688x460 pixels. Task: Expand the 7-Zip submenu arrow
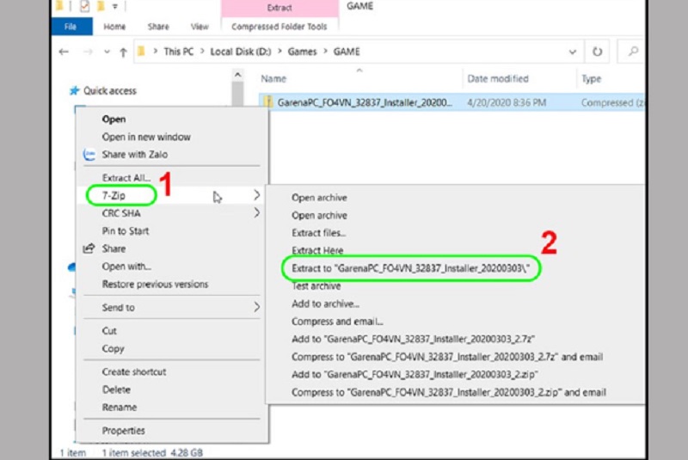tap(256, 195)
